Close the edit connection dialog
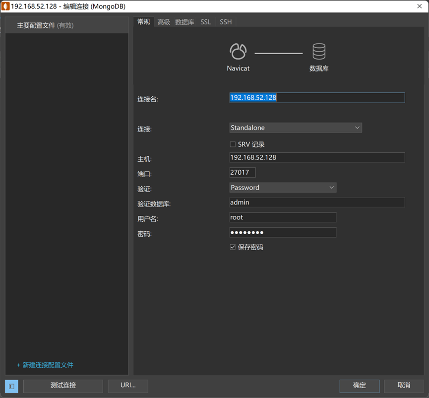This screenshot has height=398, width=429. point(420,6)
